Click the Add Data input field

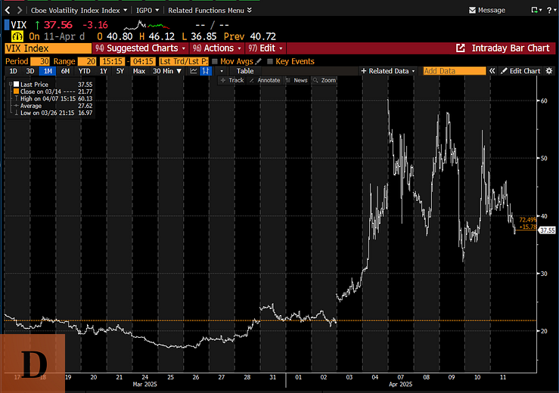(454, 71)
